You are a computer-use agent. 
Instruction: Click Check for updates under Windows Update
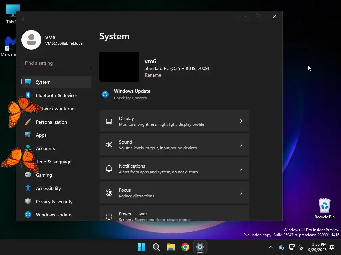(x=130, y=98)
